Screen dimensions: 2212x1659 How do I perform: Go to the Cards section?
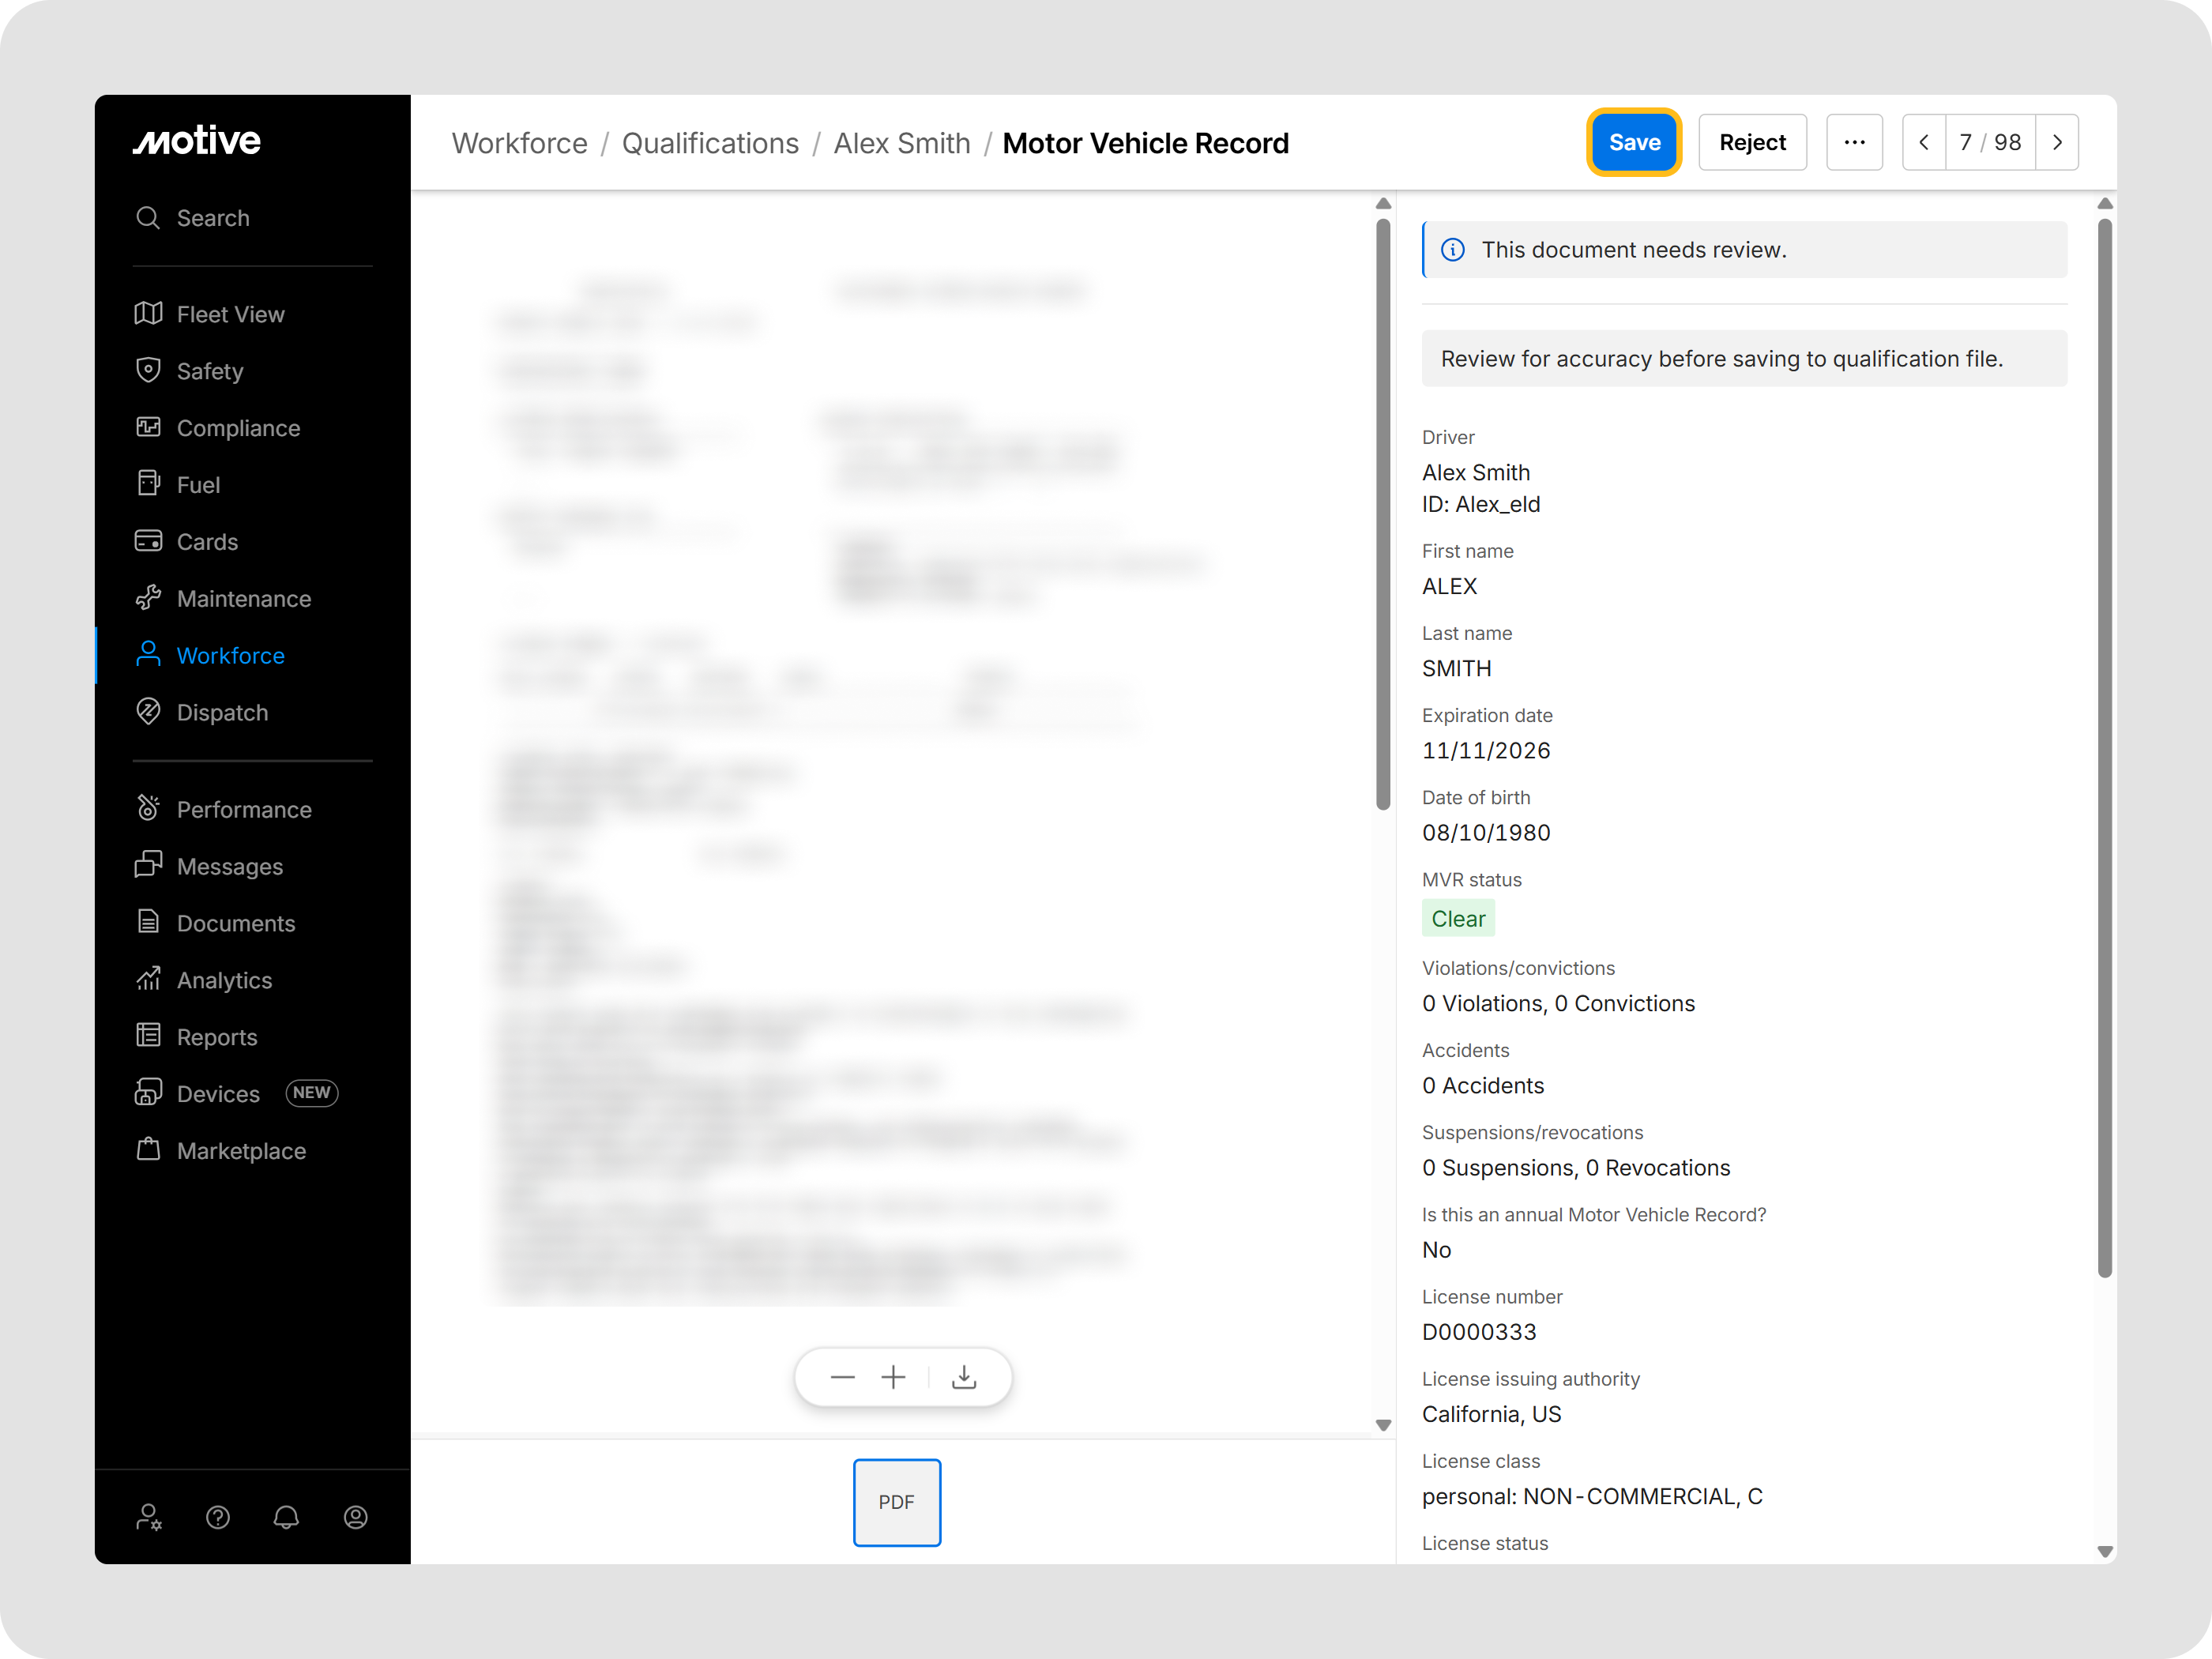click(208, 541)
